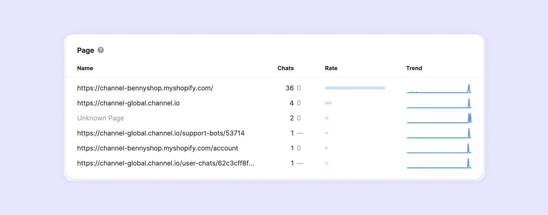
Task: Click the Name column header
Action: pos(85,68)
